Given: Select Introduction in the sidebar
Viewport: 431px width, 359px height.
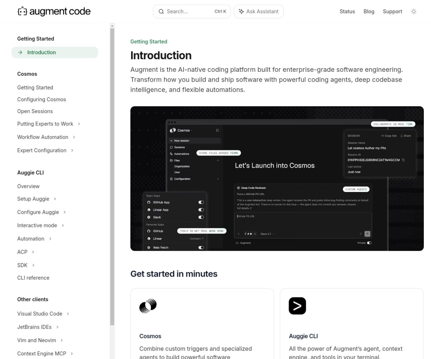Looking at the screenshot, I should coord(55,52).
